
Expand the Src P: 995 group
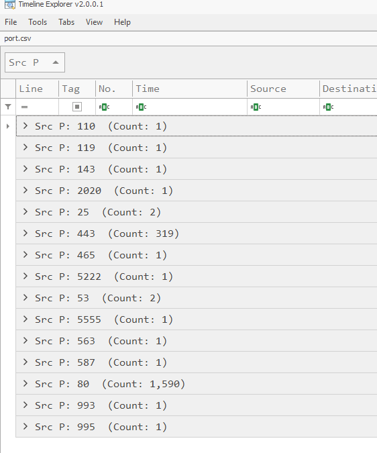coord(25,426)
